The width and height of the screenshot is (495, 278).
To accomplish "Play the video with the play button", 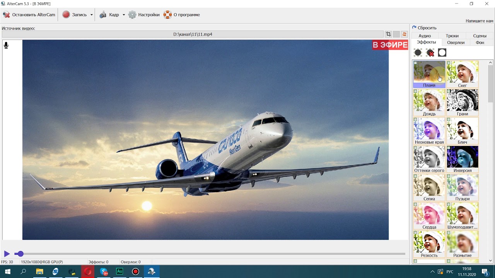I will [x=7, y=254].
